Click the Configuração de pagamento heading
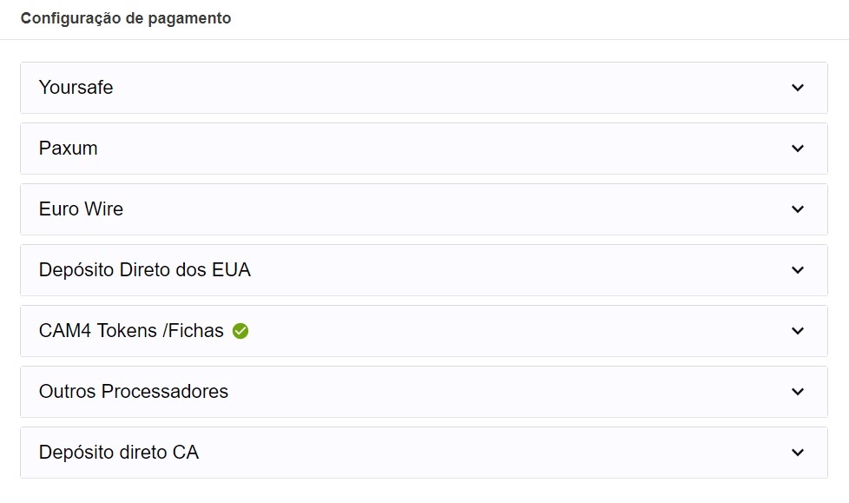This screenshot has width=849, height=503. 126,18
